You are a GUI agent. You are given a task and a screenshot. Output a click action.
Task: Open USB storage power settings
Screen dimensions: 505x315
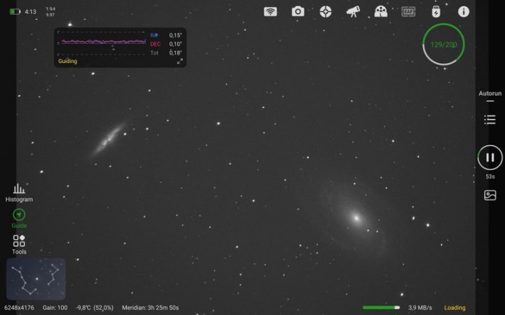point(436,11)
